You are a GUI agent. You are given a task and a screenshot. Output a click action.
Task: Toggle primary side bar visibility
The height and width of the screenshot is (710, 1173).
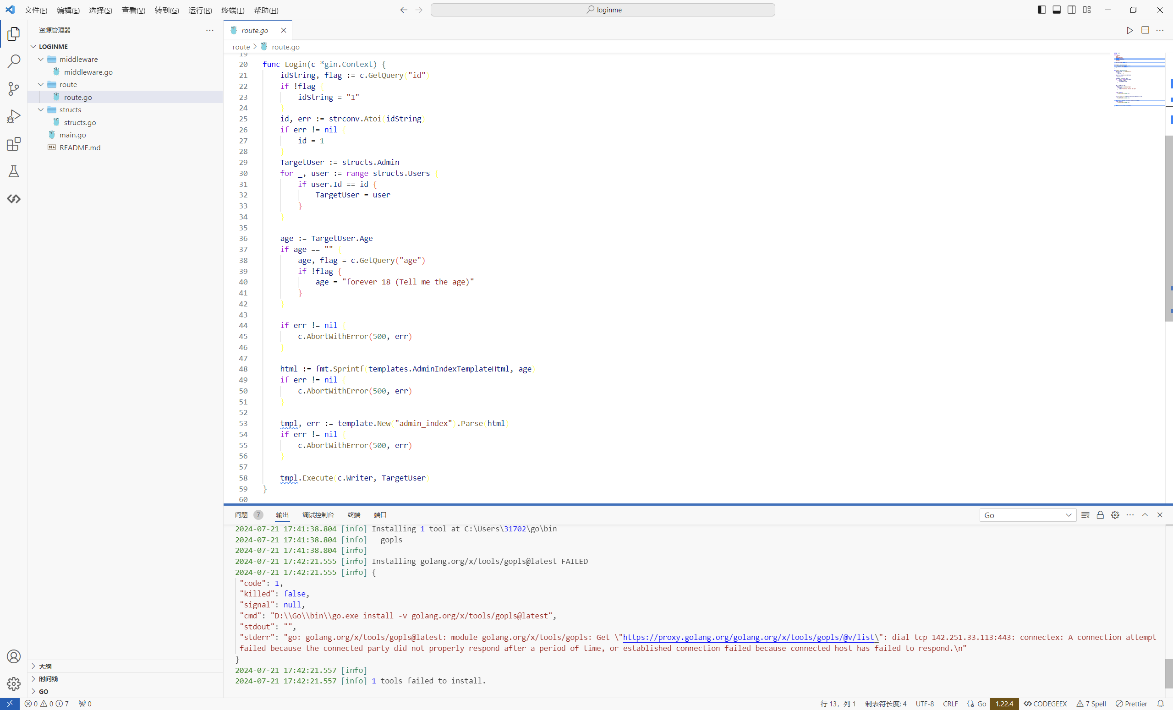coord(1041,10)
